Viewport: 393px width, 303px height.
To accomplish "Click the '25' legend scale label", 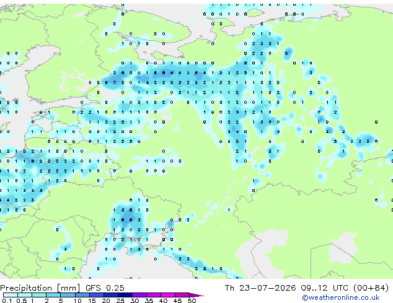I will point(120,301).
